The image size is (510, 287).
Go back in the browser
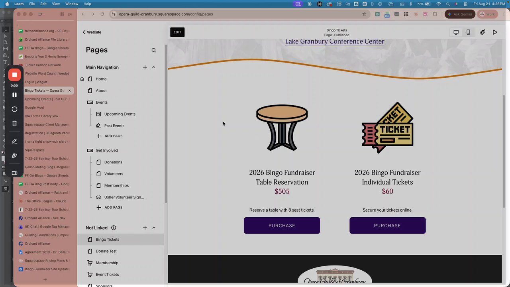click(83, 14)
